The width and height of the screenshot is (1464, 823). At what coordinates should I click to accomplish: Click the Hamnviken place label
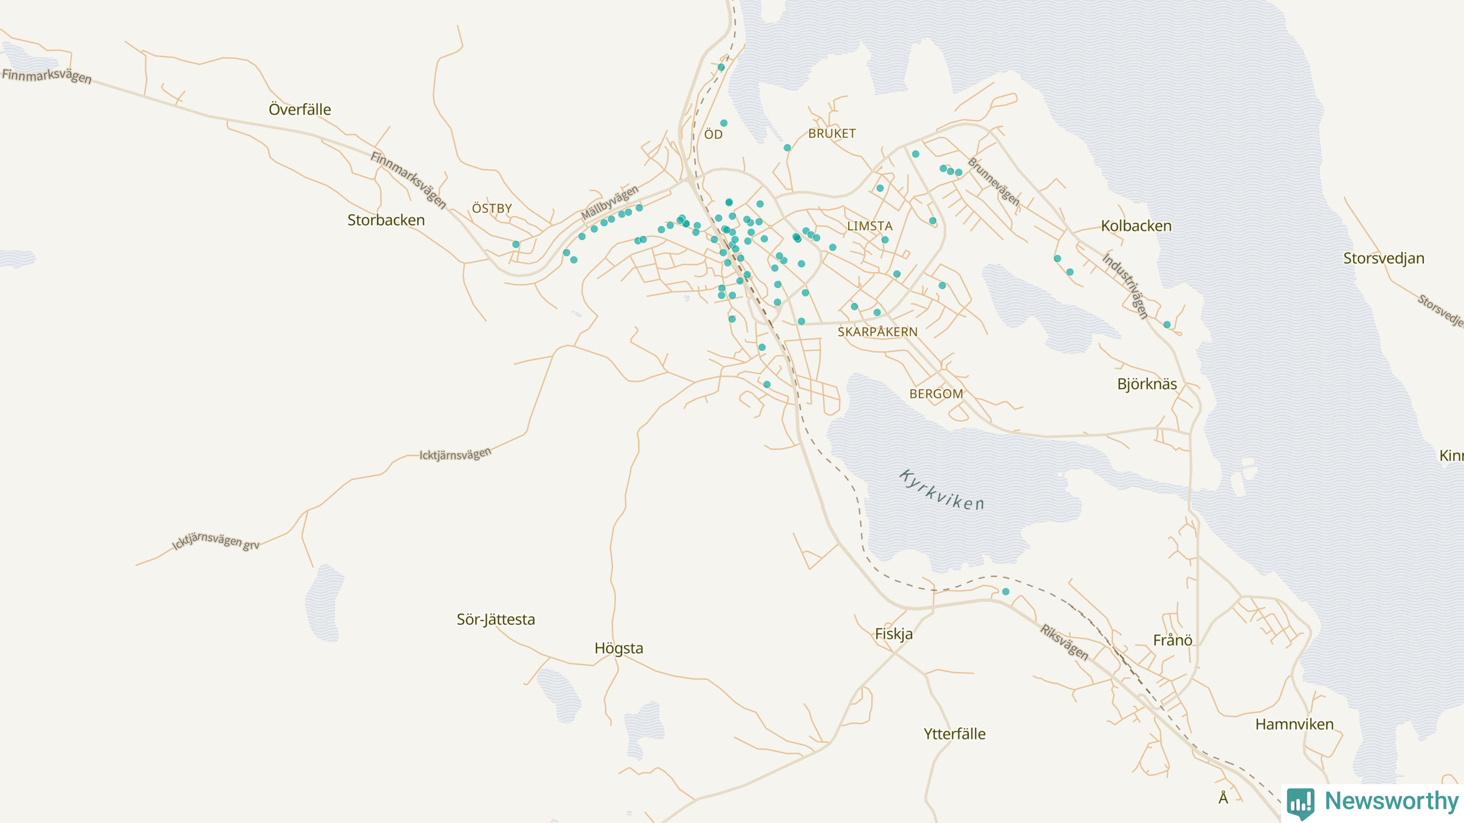pyautogui.click(x=1294, y=724)
